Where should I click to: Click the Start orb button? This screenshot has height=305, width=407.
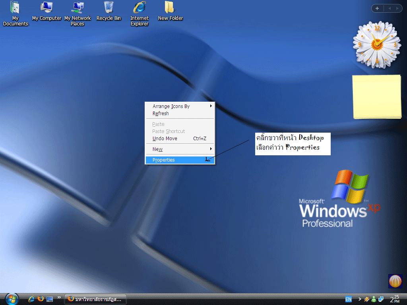pos(12,299)
